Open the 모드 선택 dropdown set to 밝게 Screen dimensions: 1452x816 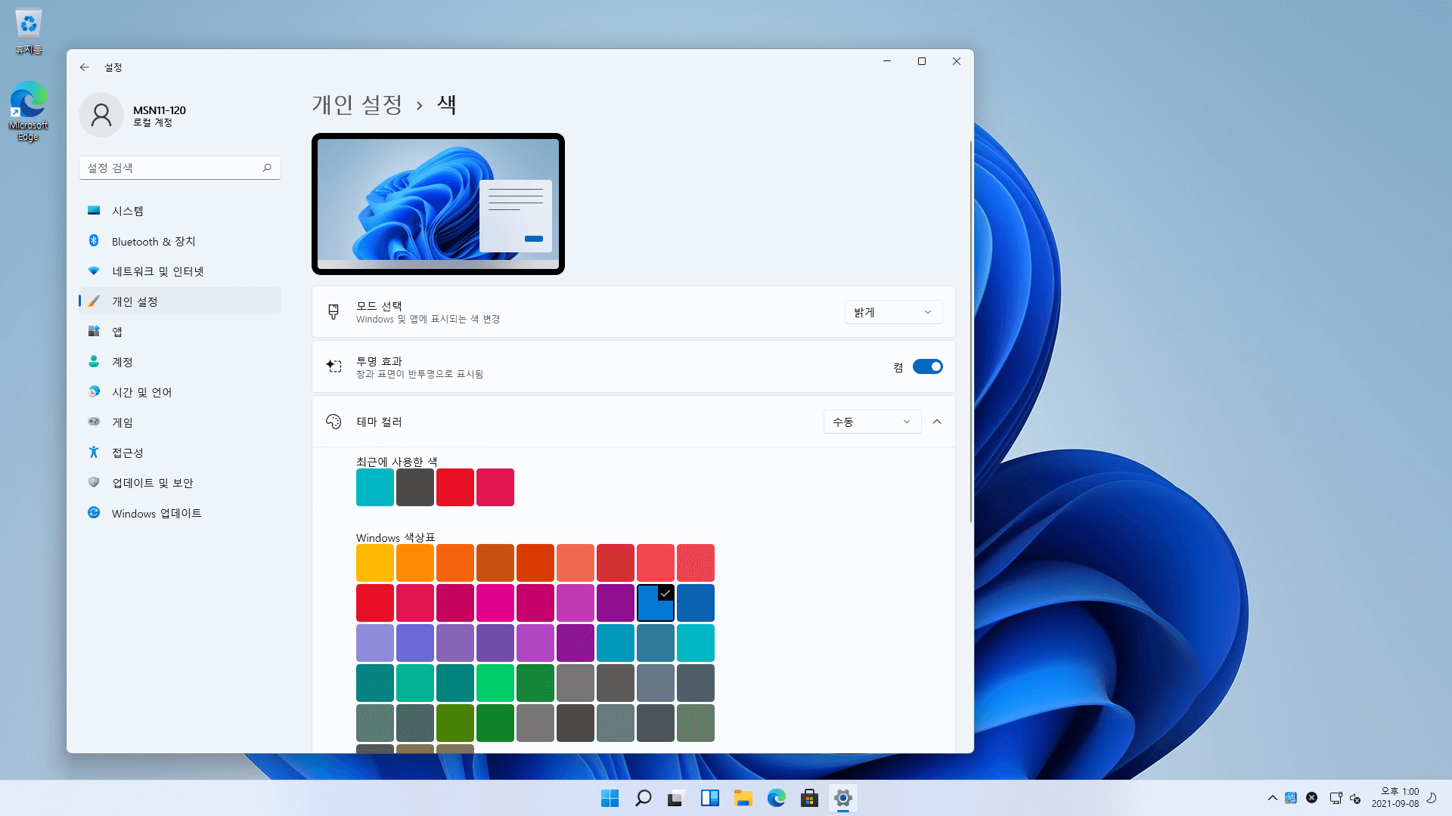point(893,312)
